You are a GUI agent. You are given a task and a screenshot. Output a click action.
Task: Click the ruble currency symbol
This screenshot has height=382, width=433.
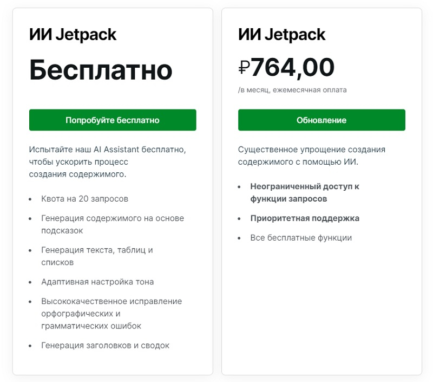(x=244, y=68)
